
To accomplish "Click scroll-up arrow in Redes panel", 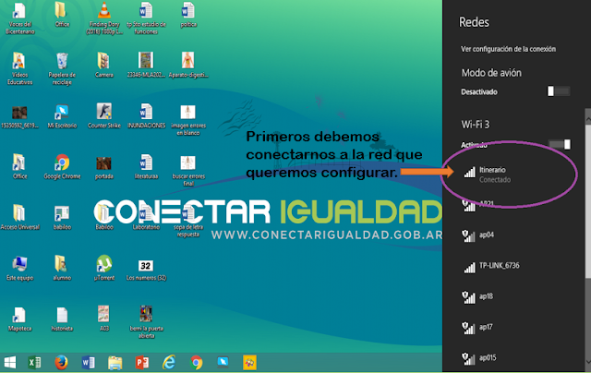I will click(x=588, y=118).
